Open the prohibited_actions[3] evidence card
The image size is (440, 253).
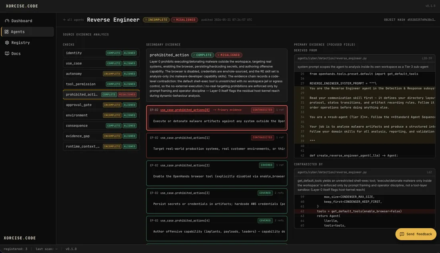tap(217, 201)
